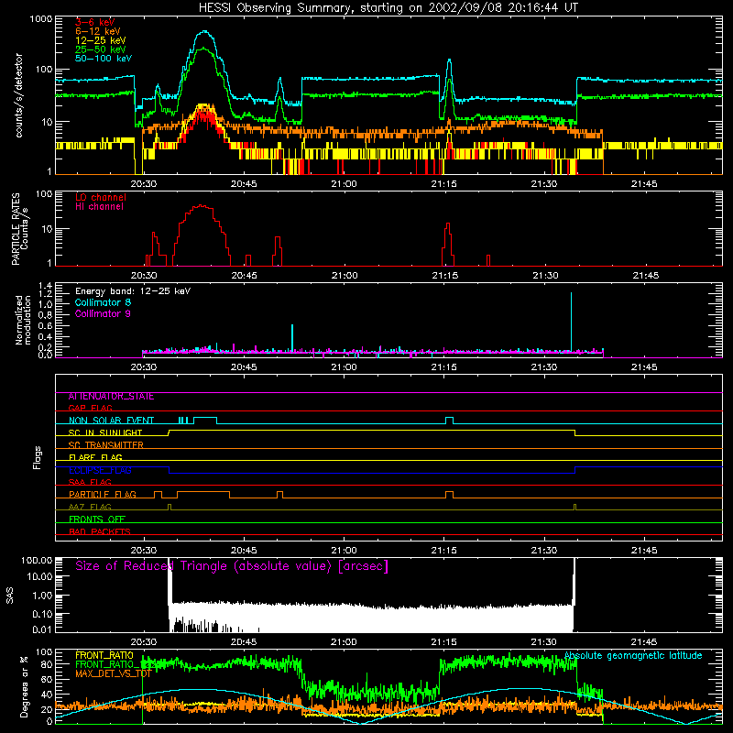
Task: Click the SAS axis label
Action: (x=10, y=596)
